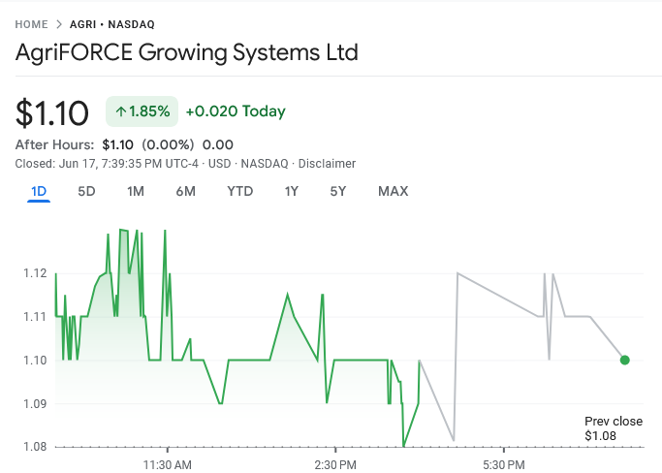Click the 11:30 AM time axis label
The image size is (662, 473).
coord(169,463)
